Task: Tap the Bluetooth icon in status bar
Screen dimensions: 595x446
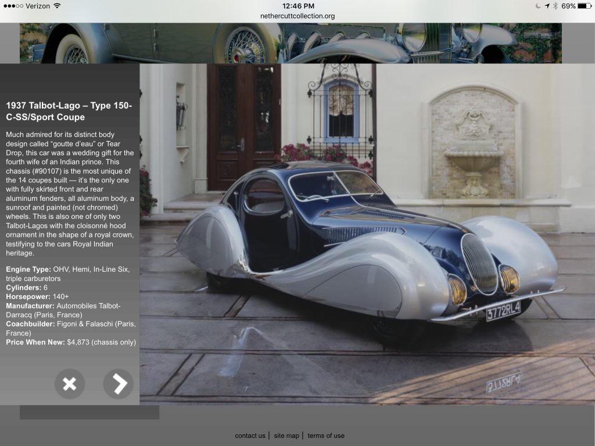Action: 555,6
